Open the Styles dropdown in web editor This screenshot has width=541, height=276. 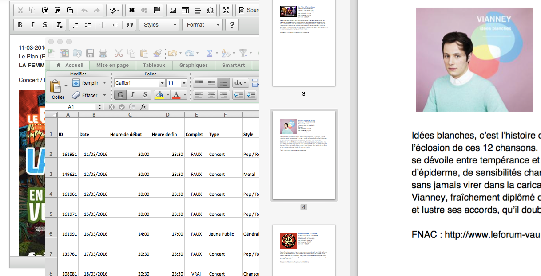(159, 25)
